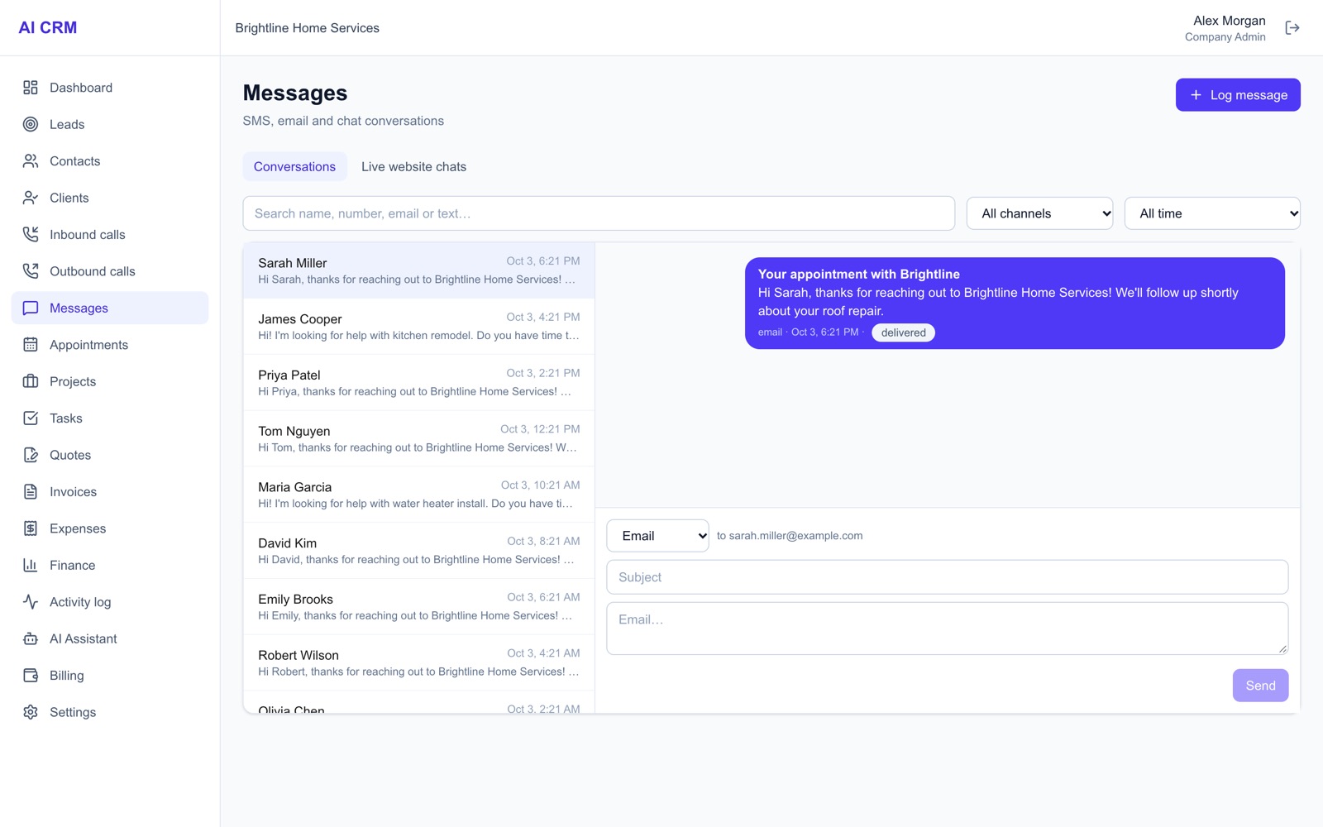Select the Emily Brooks conversation
Viewport: 1323px width, 827px height.
[x=419, y=607]
